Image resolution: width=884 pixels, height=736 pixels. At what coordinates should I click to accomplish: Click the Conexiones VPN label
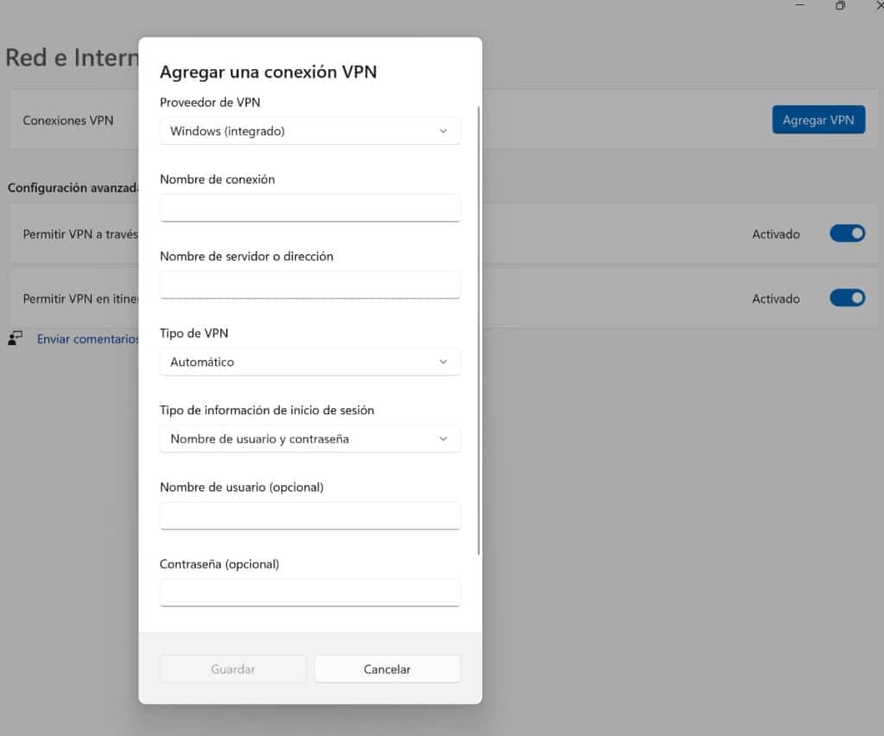point(68,120)
